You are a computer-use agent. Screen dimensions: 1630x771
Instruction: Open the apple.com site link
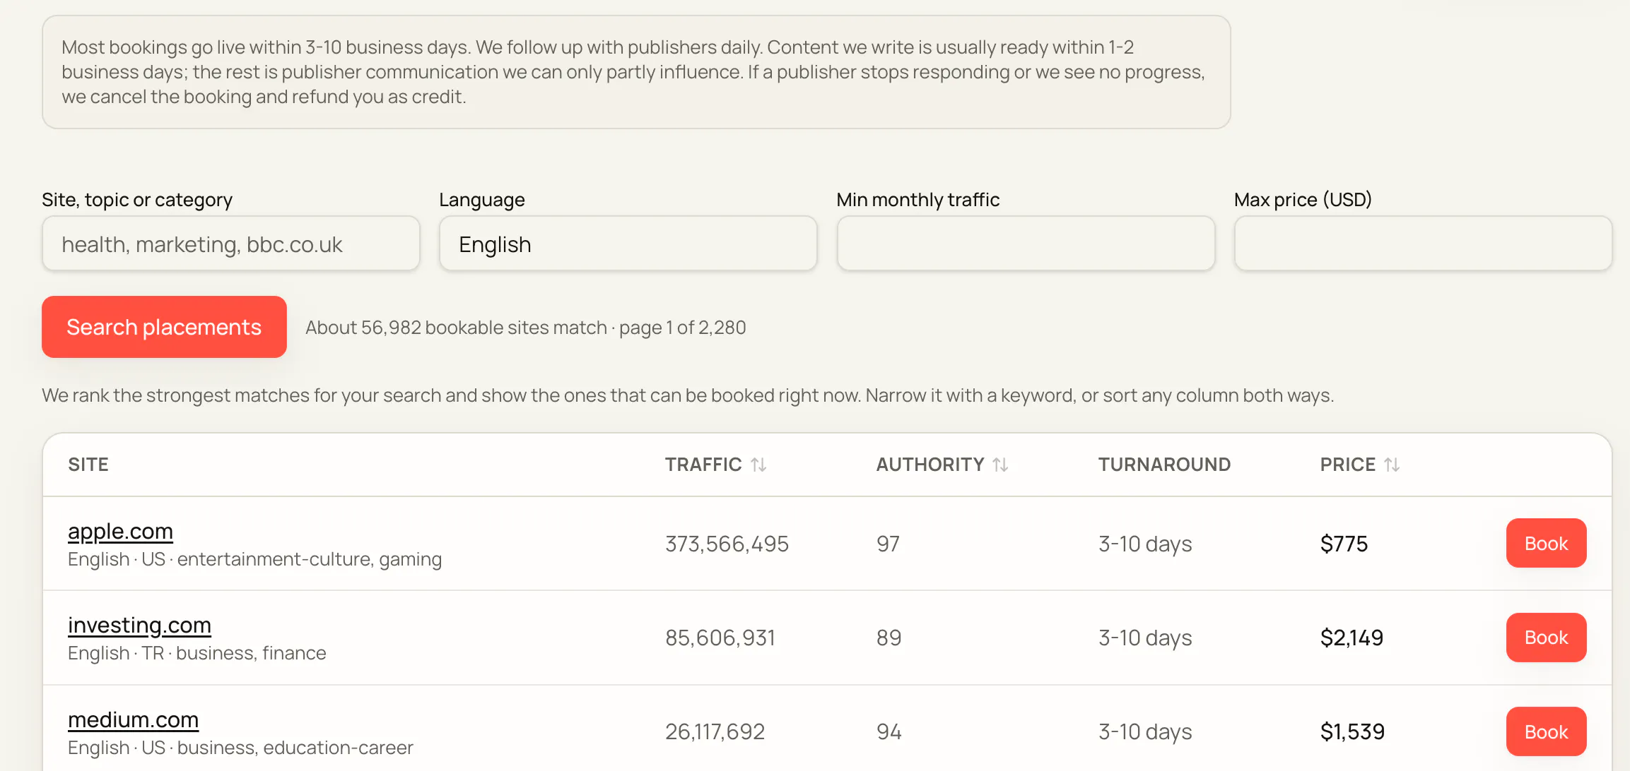coord(120,531)
